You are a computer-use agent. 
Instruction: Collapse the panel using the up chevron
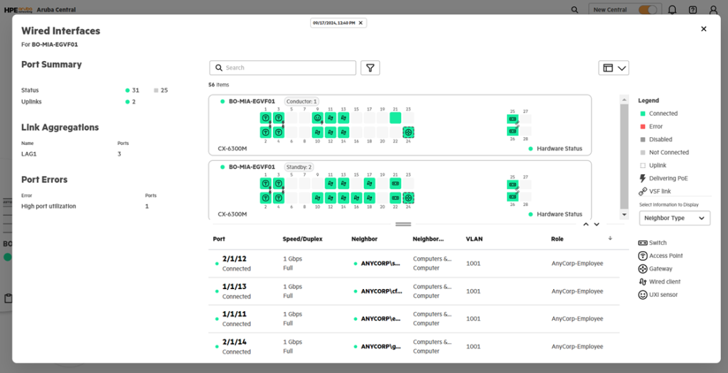click(x=586, y=225)
